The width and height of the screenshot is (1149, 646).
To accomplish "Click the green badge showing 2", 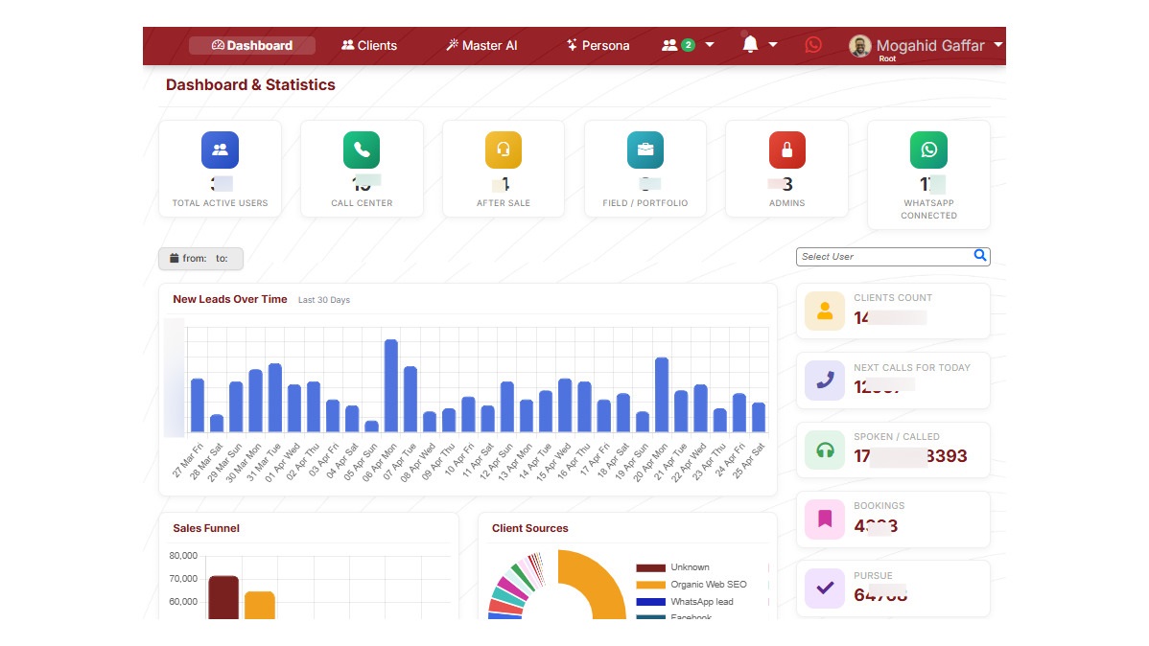I will pyautogui.click(x=688, y=45).
